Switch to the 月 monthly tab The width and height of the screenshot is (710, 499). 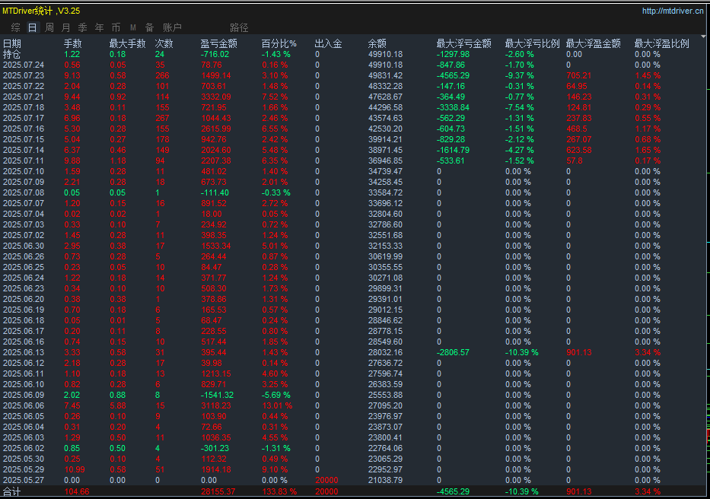pyautogui.click(x=66, y=27)
